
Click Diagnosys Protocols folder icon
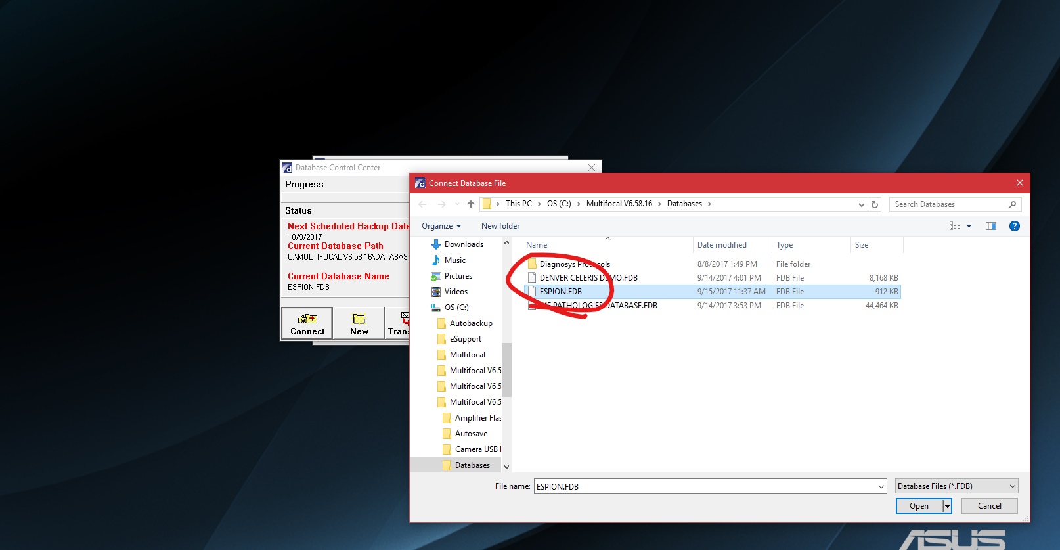pos(532,264)
